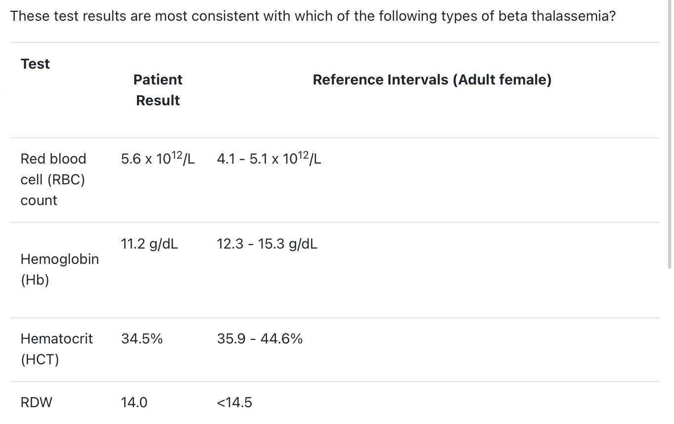Click the 'Patient Result' column header
This screenshot has height=424, width=674.
pos(158,90)
